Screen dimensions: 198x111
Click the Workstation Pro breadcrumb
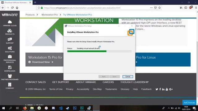tap(49, 15)
